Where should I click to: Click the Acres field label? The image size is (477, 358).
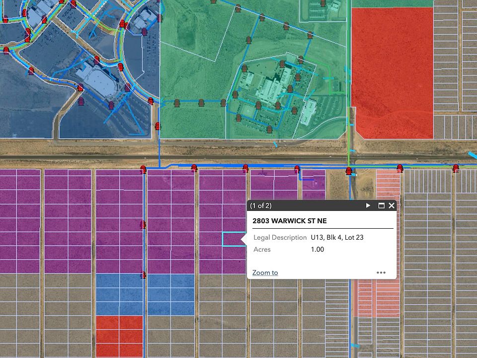(262, 249)
